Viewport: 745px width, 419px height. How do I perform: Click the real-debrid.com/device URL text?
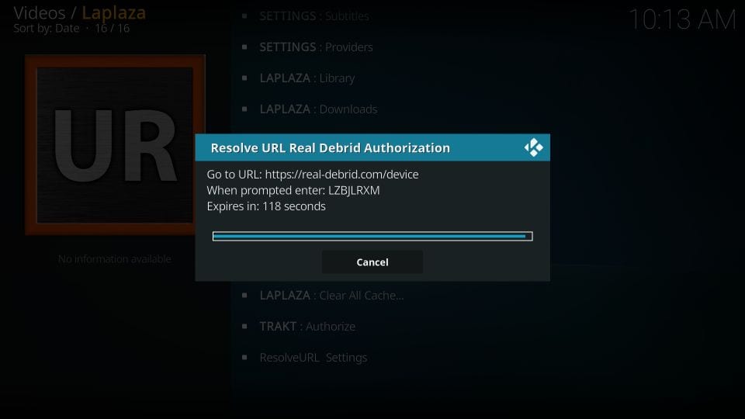[341, 175]
